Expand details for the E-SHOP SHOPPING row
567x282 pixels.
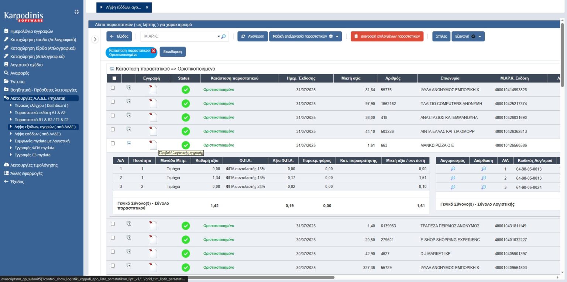[x=129, y=237]
